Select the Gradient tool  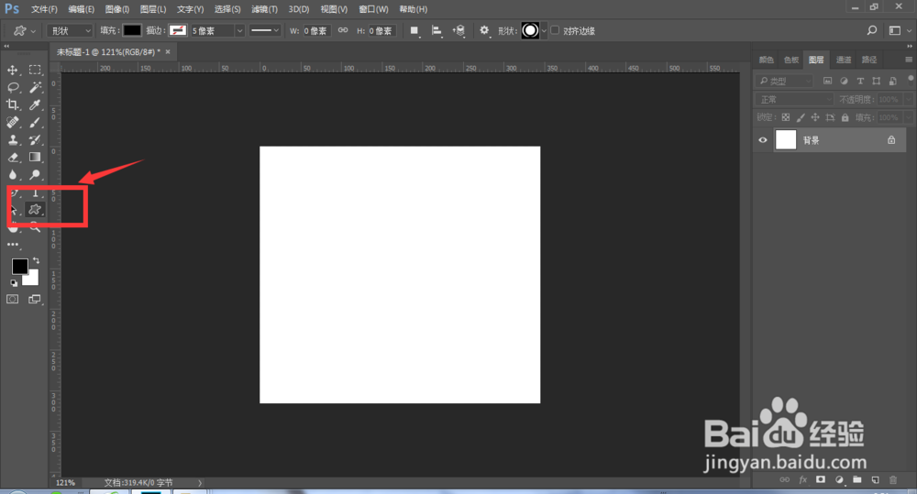click(35, 158)
